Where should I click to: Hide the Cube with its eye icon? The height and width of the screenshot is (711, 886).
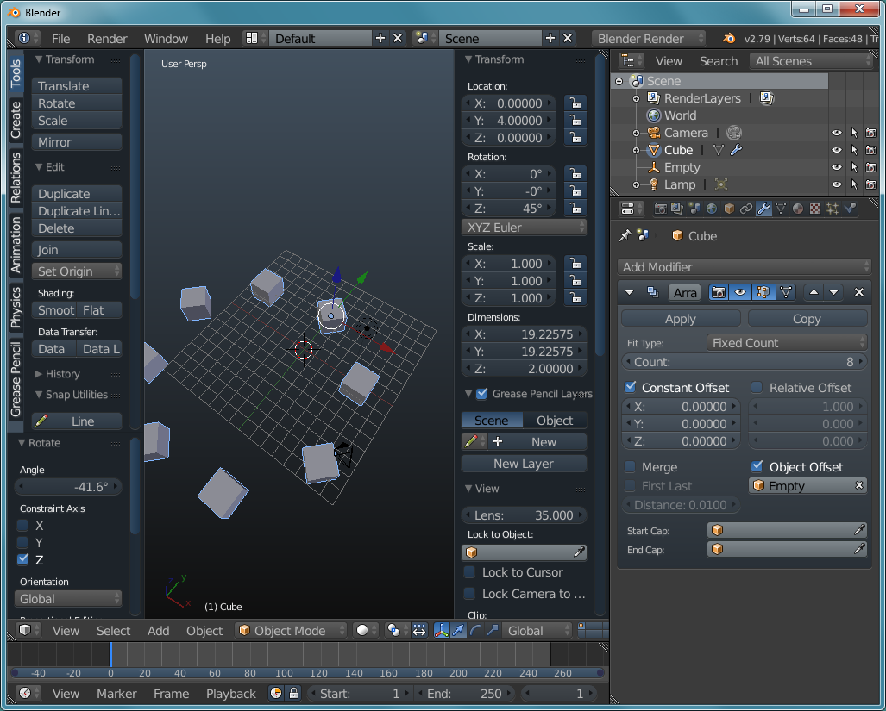pos(837,150)
